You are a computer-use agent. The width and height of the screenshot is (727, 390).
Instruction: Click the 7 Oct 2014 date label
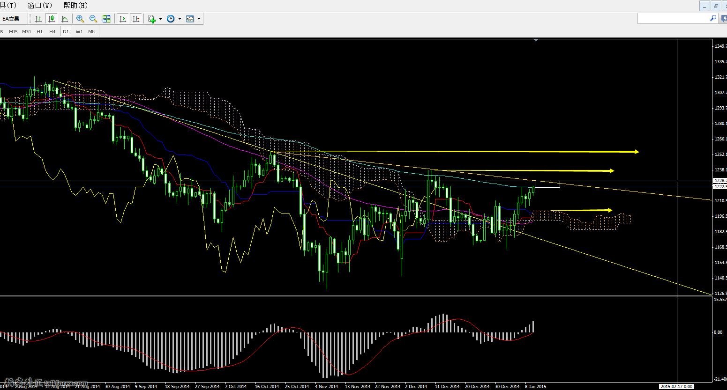236,387
